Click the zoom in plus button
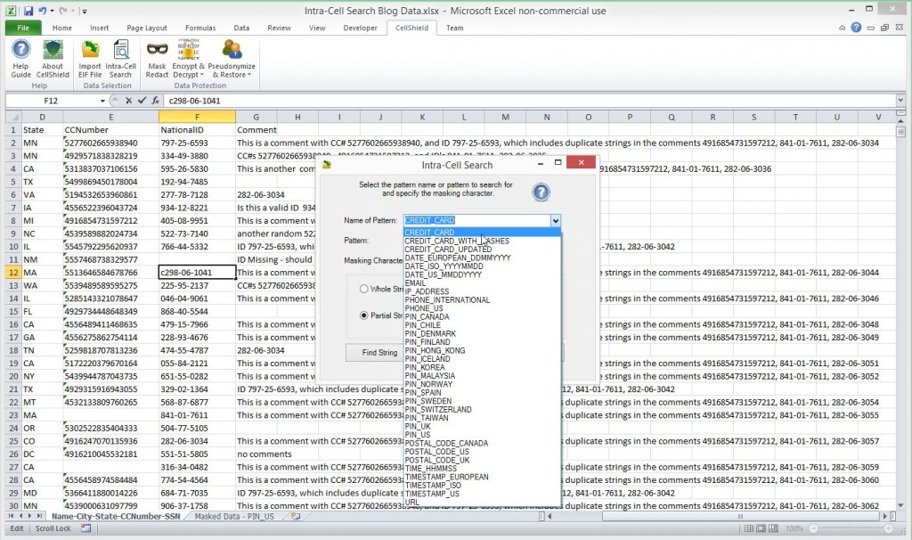 pyautogui.click(x=889, y=528)
